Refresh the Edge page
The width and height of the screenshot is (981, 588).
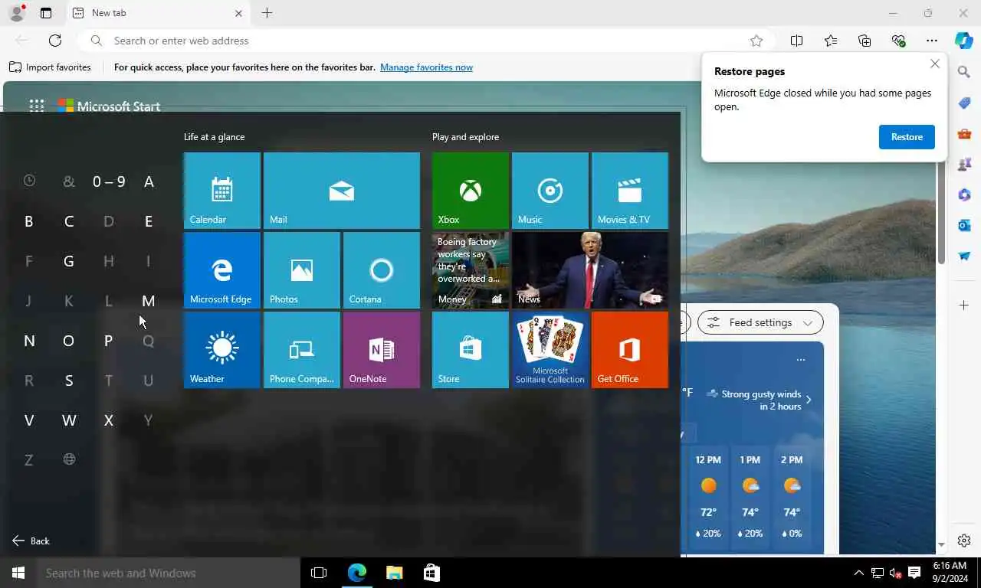[55, 41]
